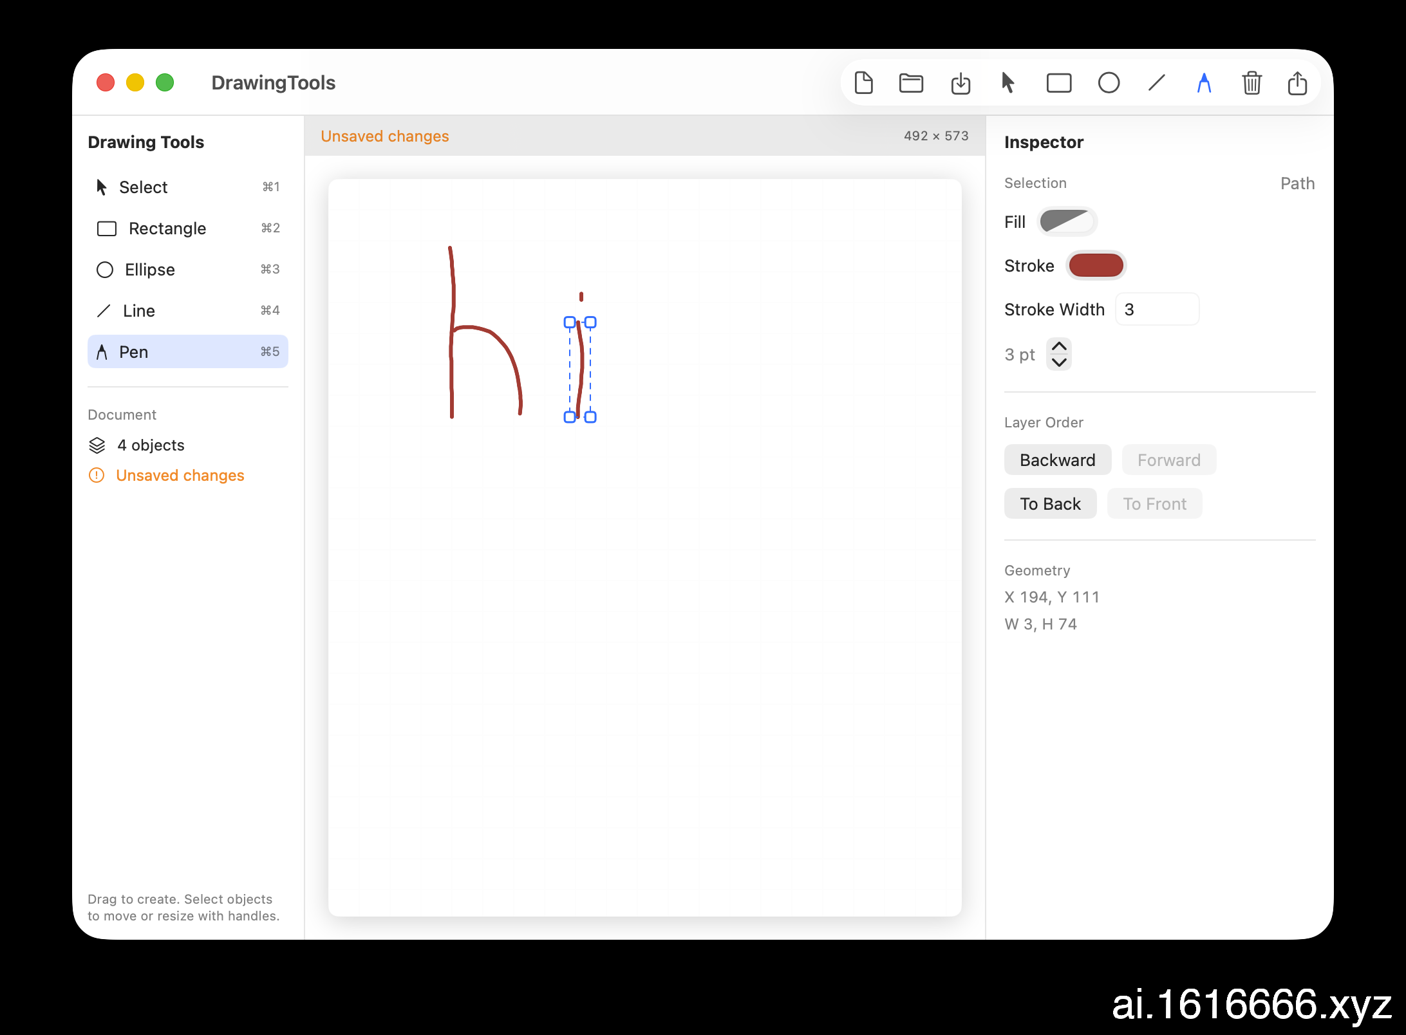Choose the rectangle tool in toolbar
Screen dimensions: 1406x1035
pyautogui.click(x=1059, y=83)
